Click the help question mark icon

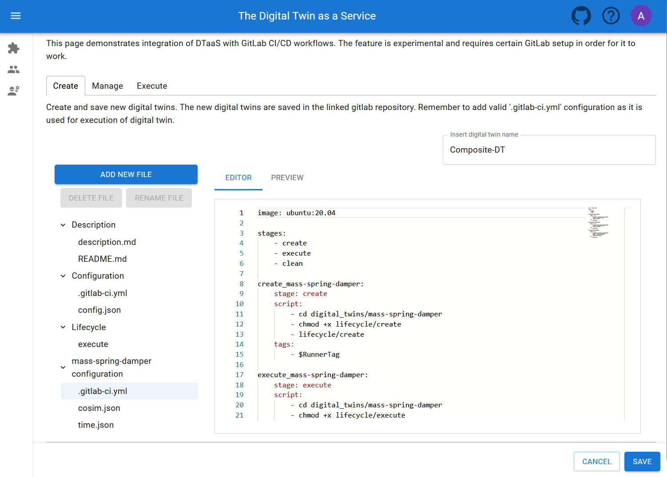611,16
